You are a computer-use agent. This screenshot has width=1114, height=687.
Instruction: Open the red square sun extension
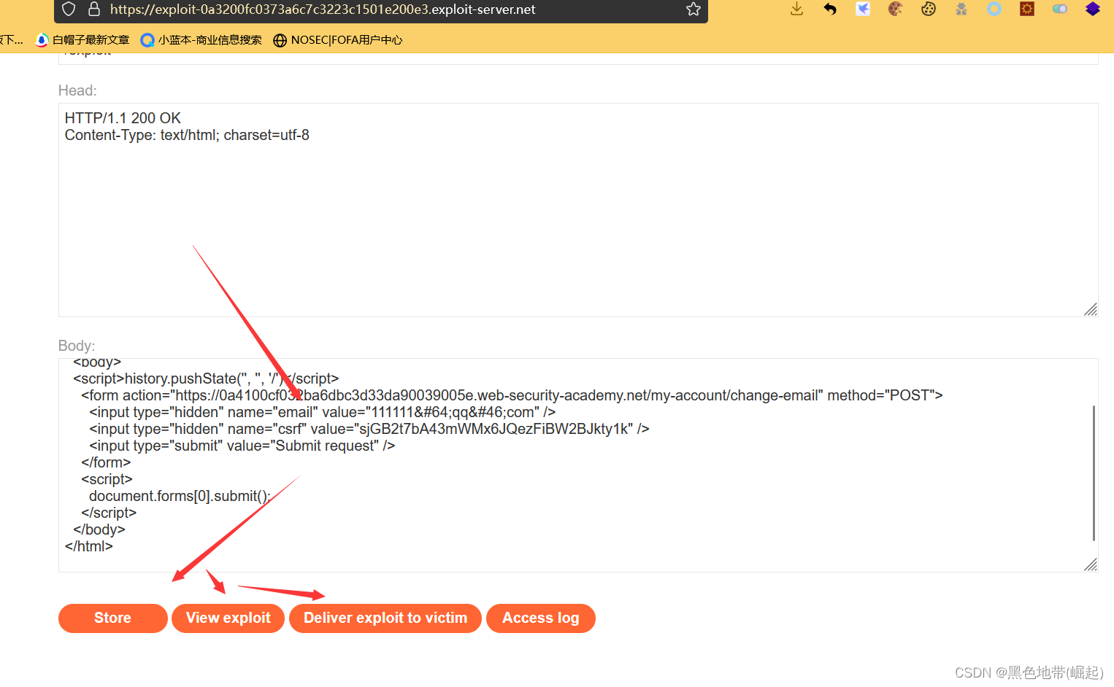tap(1027, 9)
